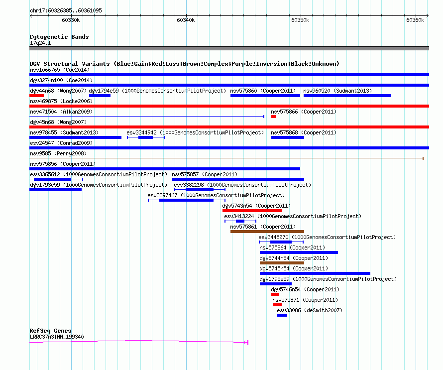Click dgv1795e59 variant label
This screenshot has width=443, height=370.
click(x=328, y=279)
